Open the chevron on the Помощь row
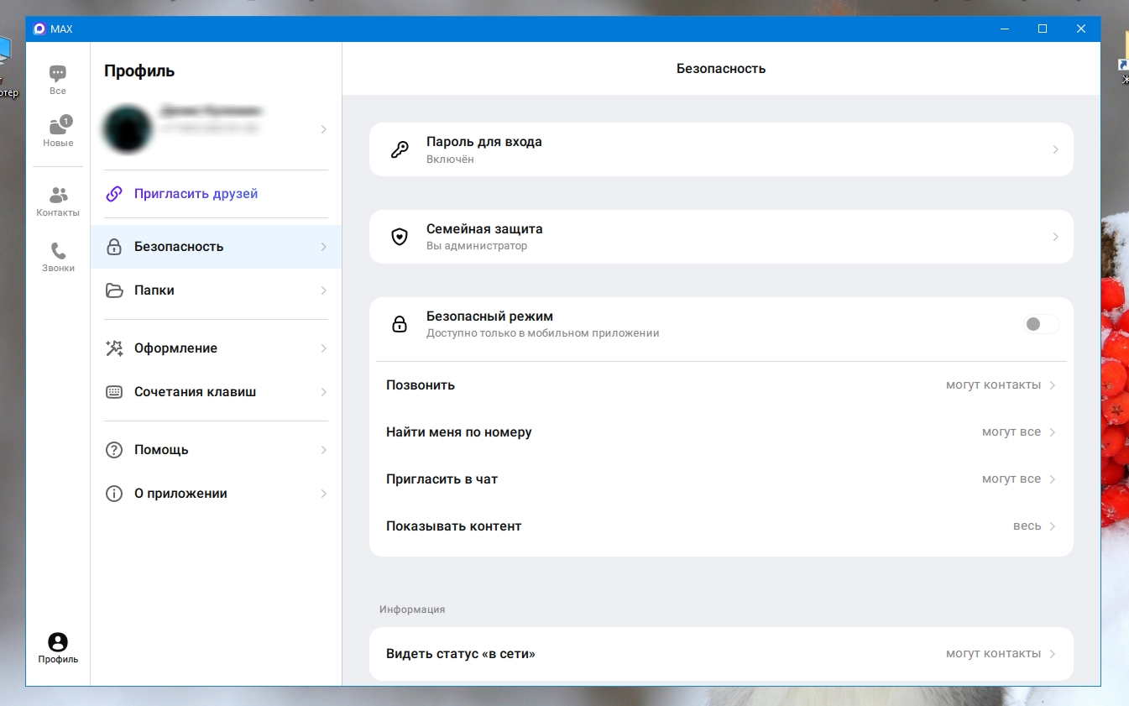1129x706 pixels. [324, 450]
